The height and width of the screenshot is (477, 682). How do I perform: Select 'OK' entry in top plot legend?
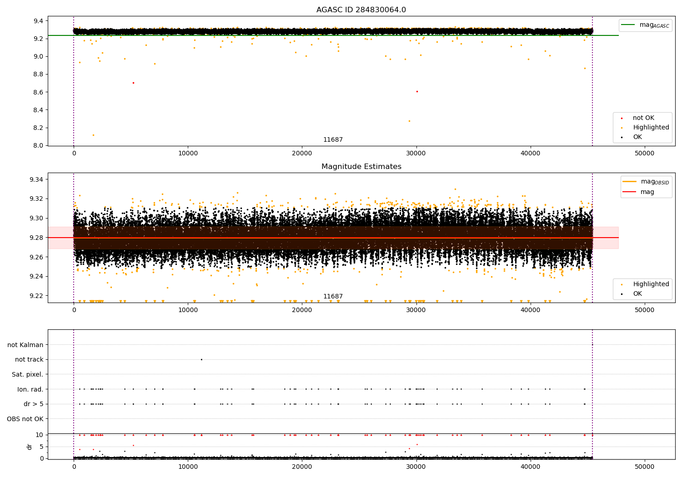click(x=637, y=137)
